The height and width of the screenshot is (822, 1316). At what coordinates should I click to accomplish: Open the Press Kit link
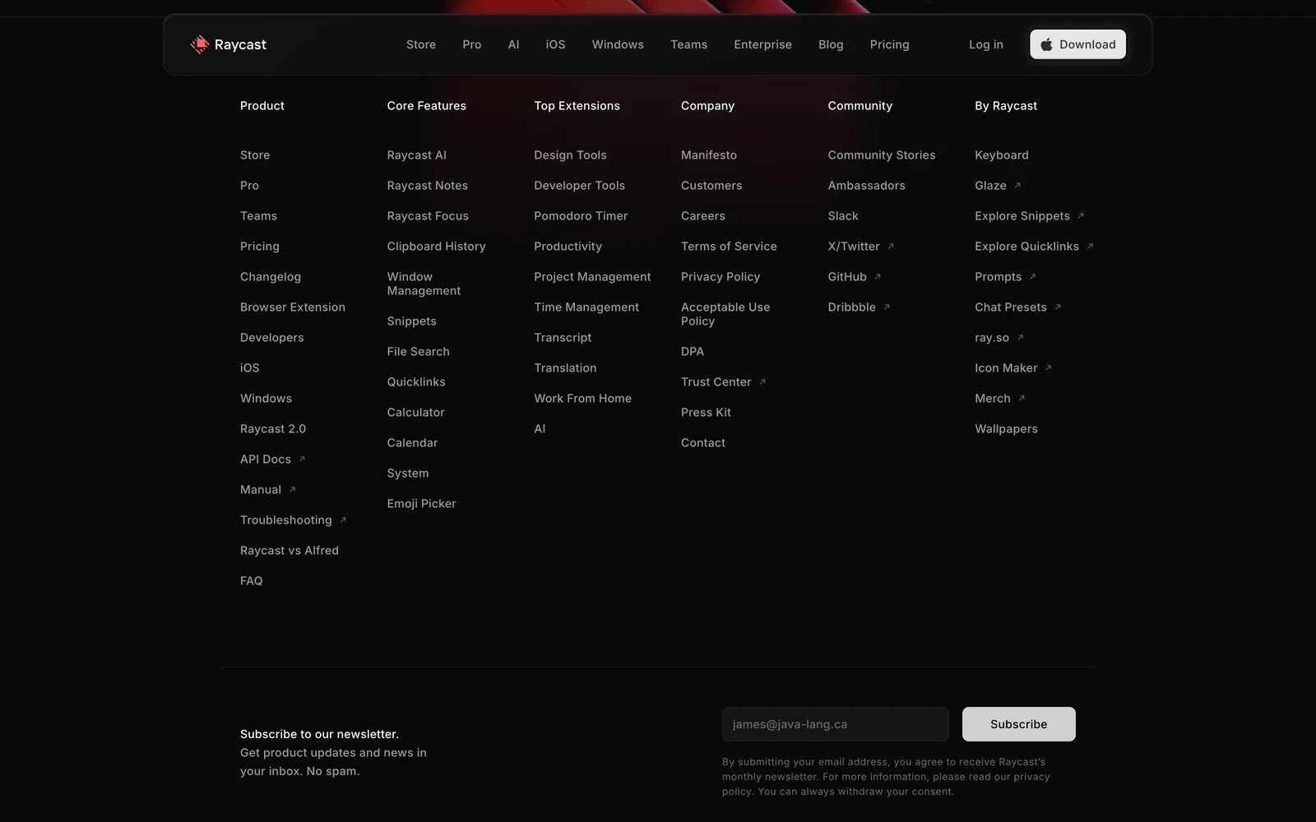pos(707,413)
